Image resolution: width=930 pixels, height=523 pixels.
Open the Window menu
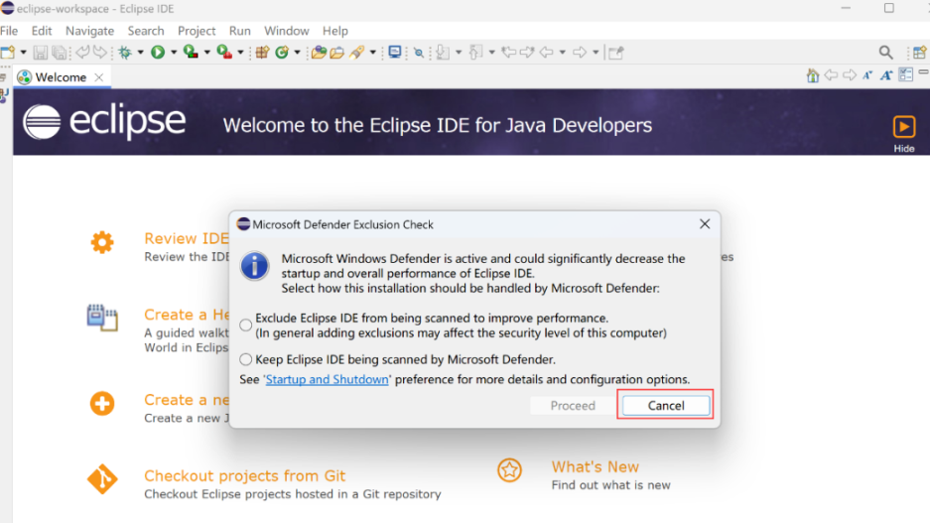coord(287,31)
